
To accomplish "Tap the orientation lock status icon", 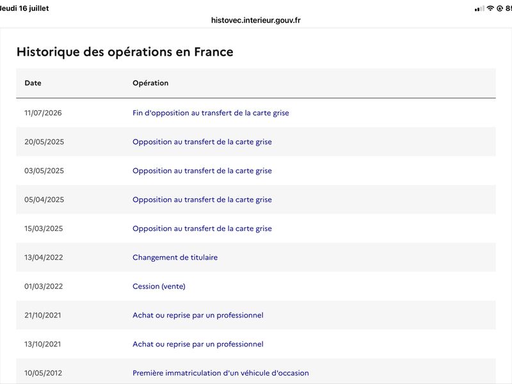I will tap(500, 8).
